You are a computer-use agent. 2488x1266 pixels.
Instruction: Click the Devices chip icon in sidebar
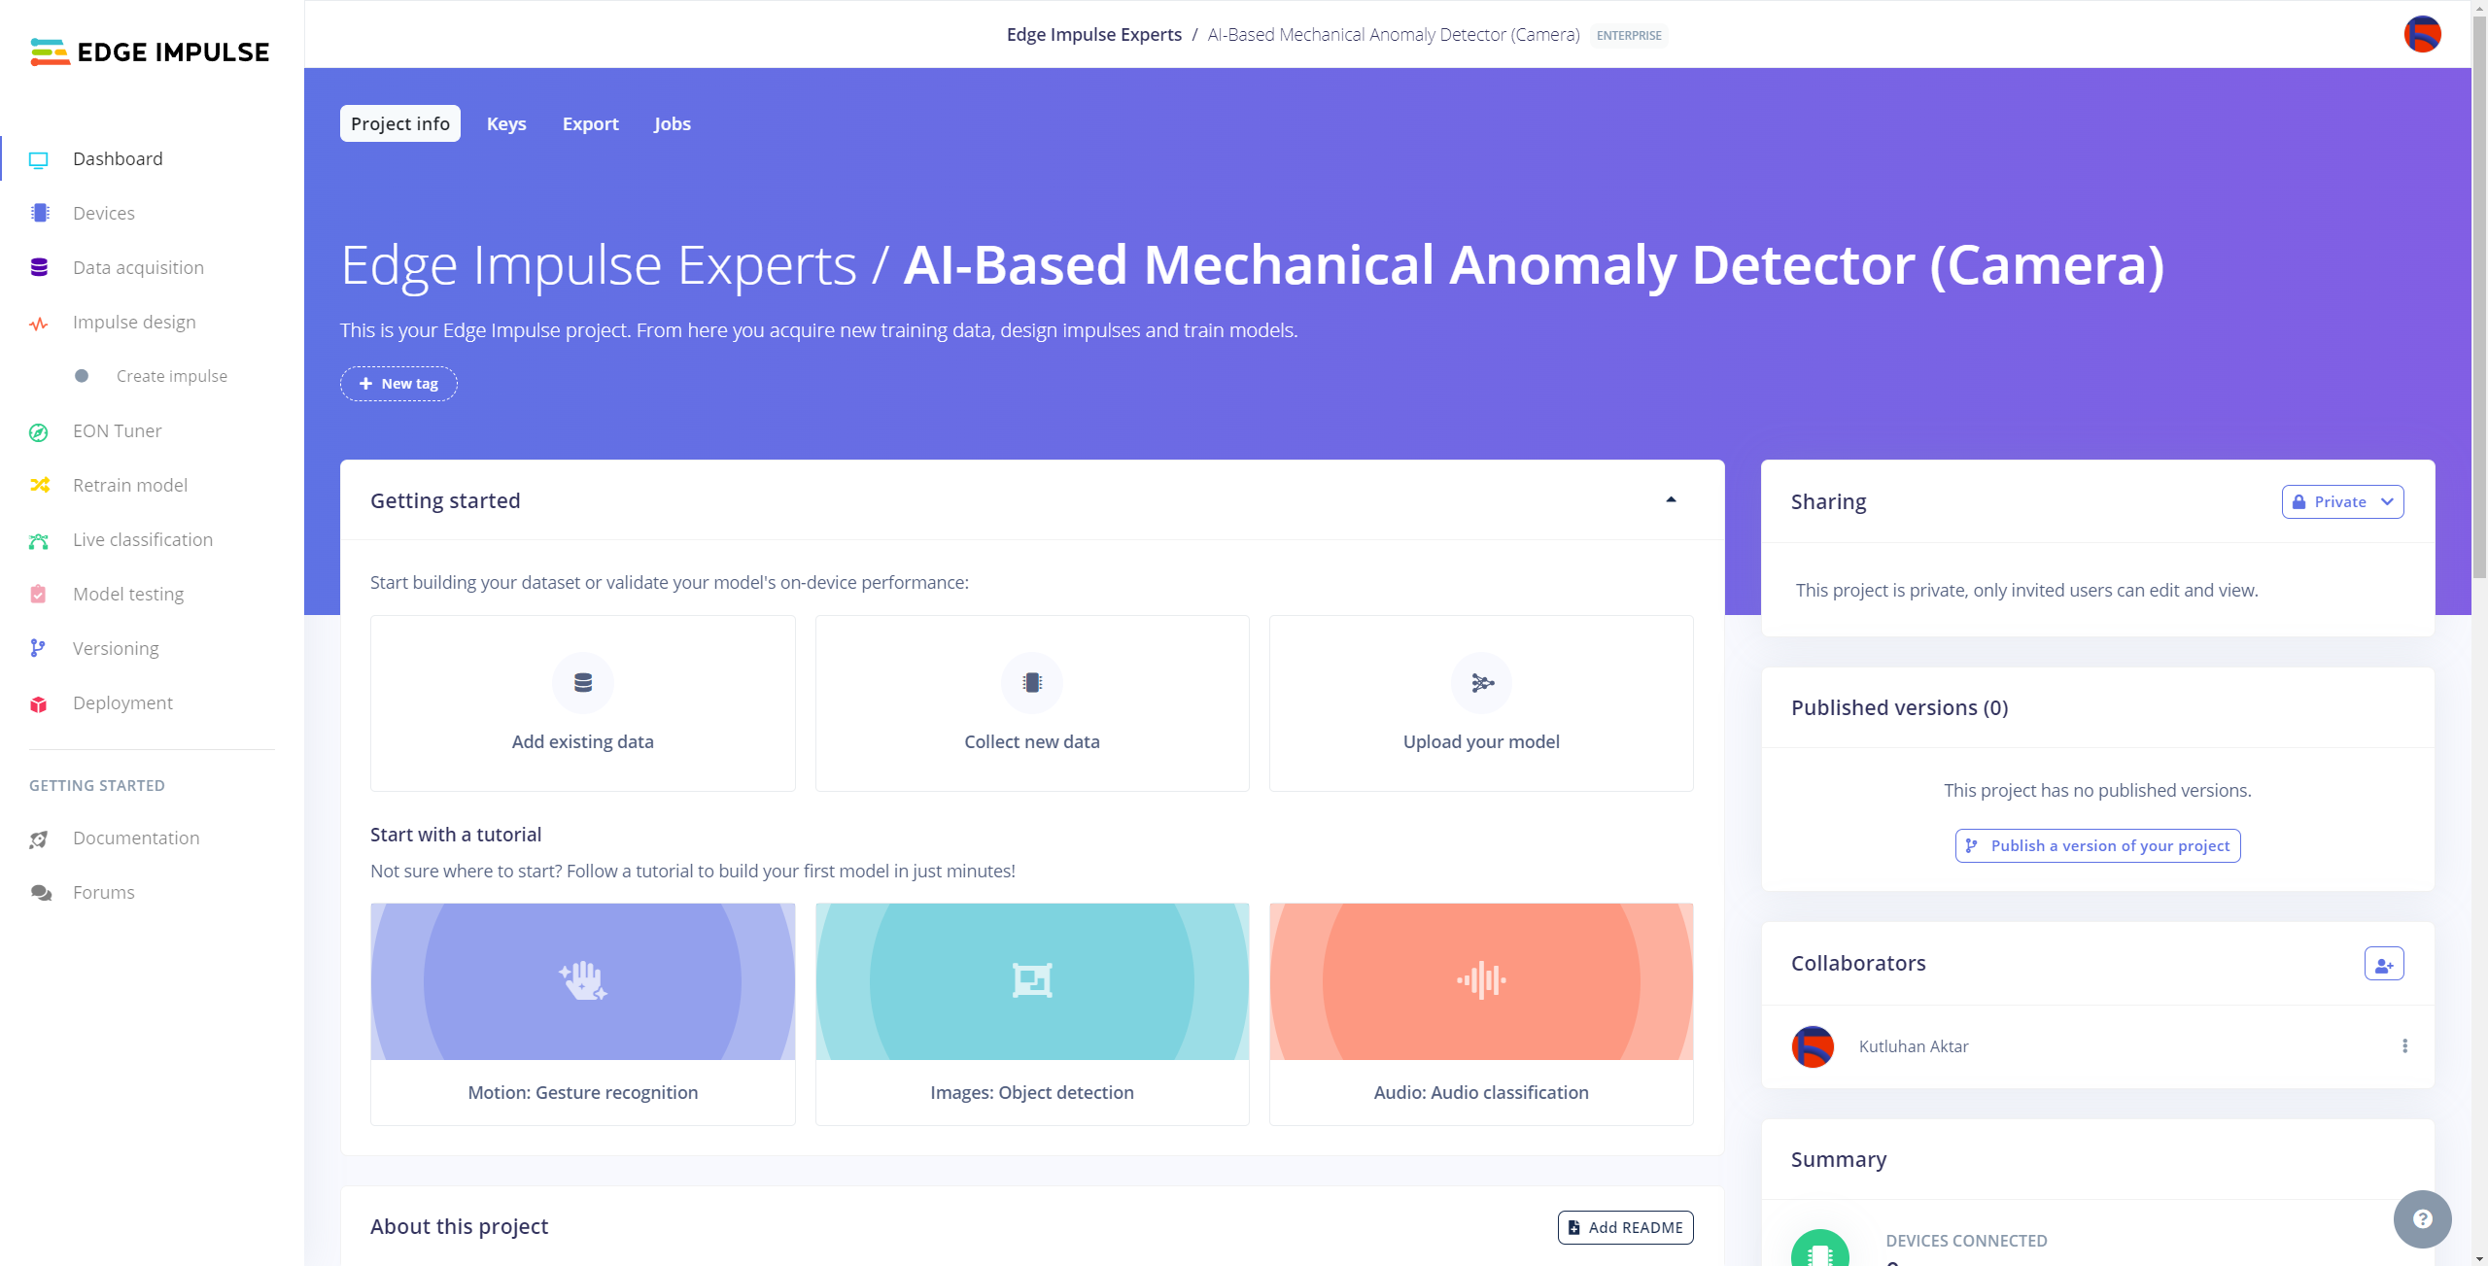tap(40, 213)
